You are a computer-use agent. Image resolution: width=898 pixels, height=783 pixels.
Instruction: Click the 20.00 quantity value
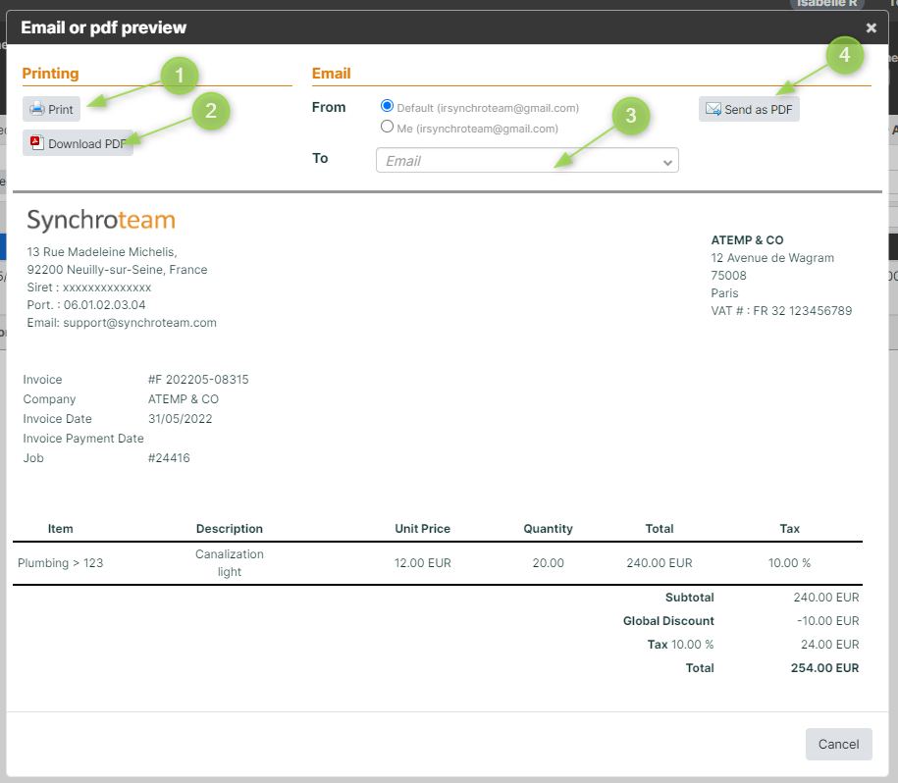point(548,563)
